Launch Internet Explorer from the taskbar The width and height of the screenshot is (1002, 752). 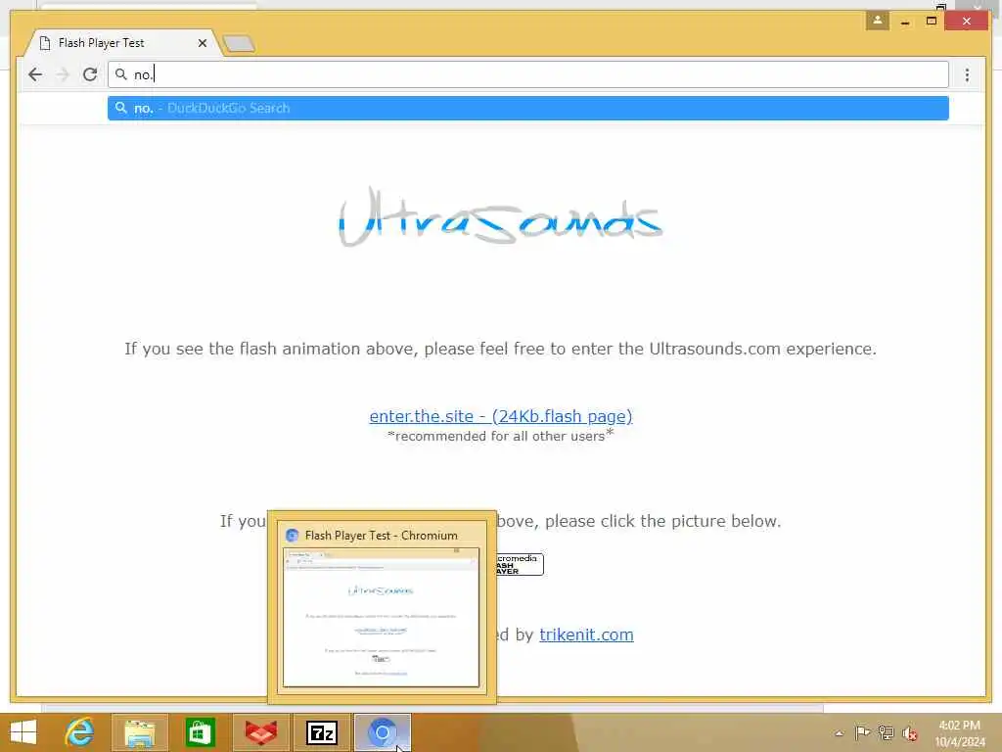[79, 732]
